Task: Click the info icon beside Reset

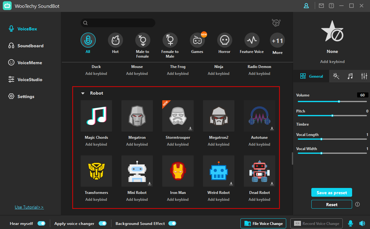Action: (x=357, y=204)
